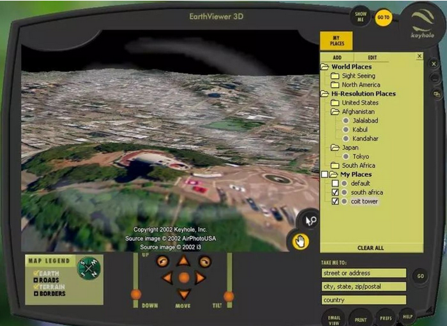Click the round minimize window button
The height and width of the screenshot is (326, 447).
435,78
